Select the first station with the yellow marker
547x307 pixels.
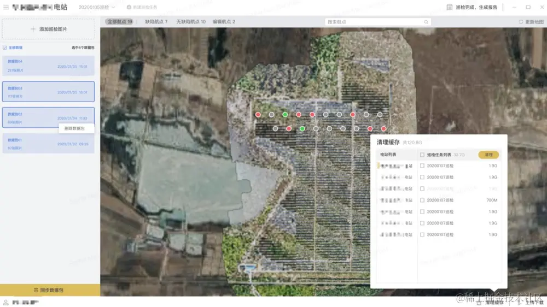(x=397, y=166)
